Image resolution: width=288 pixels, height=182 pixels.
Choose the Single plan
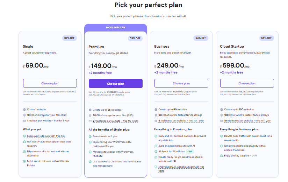point(50,83)
